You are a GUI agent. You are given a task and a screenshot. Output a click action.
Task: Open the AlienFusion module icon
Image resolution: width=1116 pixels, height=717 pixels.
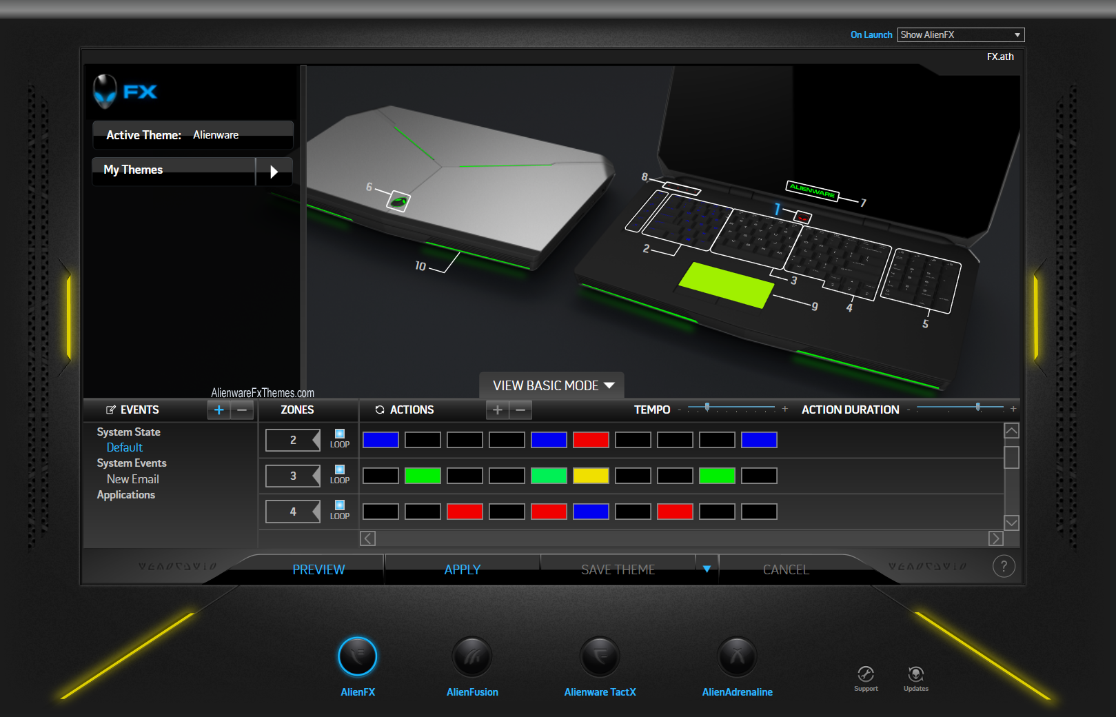pos(472,656)
